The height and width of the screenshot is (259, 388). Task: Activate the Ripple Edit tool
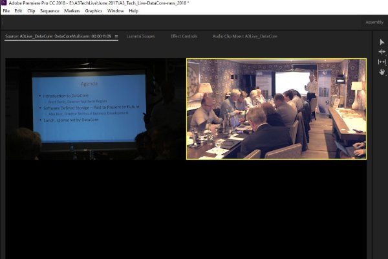382,52
